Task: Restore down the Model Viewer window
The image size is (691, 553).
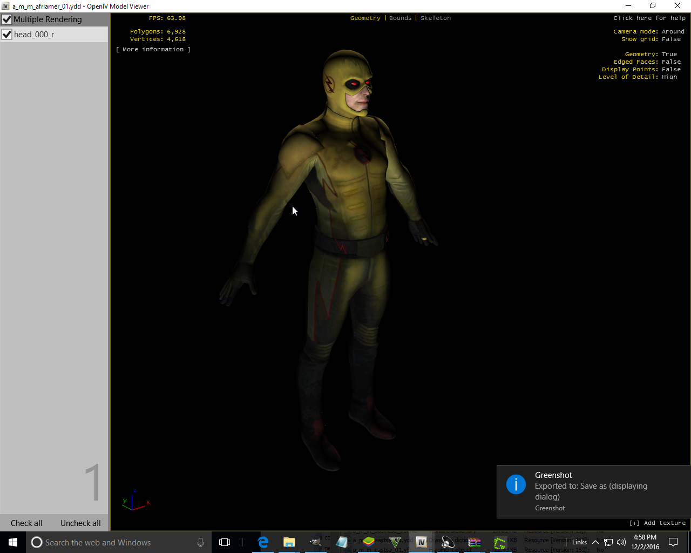Action: (653, 6)
